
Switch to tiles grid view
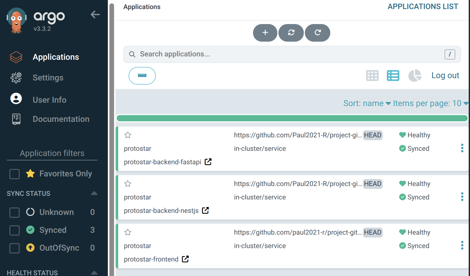(372, 76)
